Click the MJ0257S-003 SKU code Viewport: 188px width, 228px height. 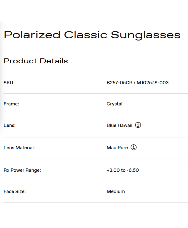click(x=153, y=83)
